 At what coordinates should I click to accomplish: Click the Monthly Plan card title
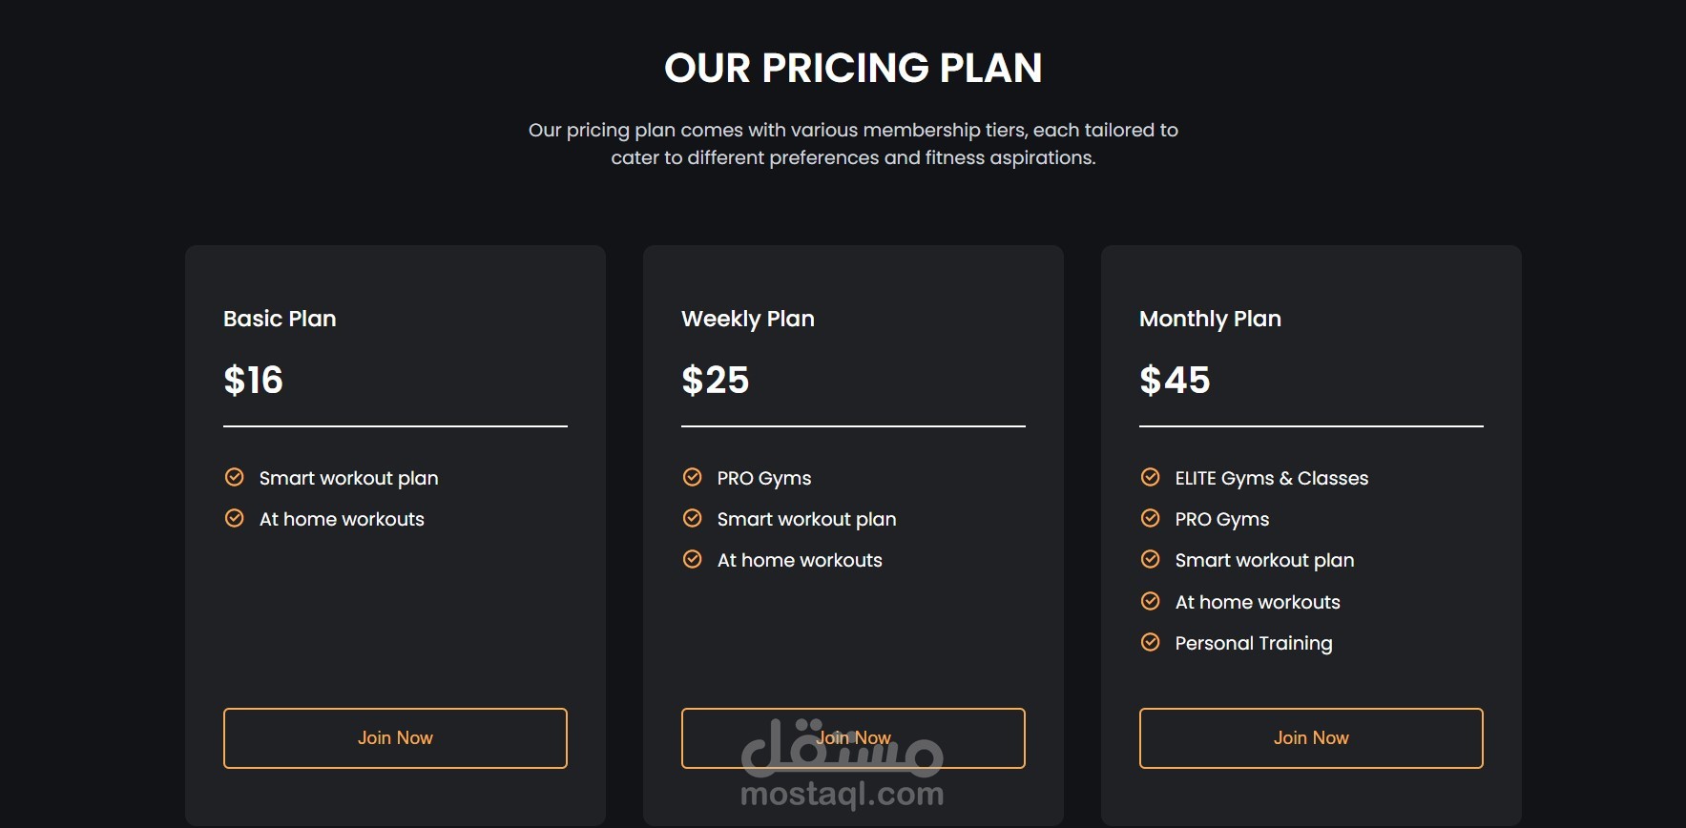(x=1210, y=319)
